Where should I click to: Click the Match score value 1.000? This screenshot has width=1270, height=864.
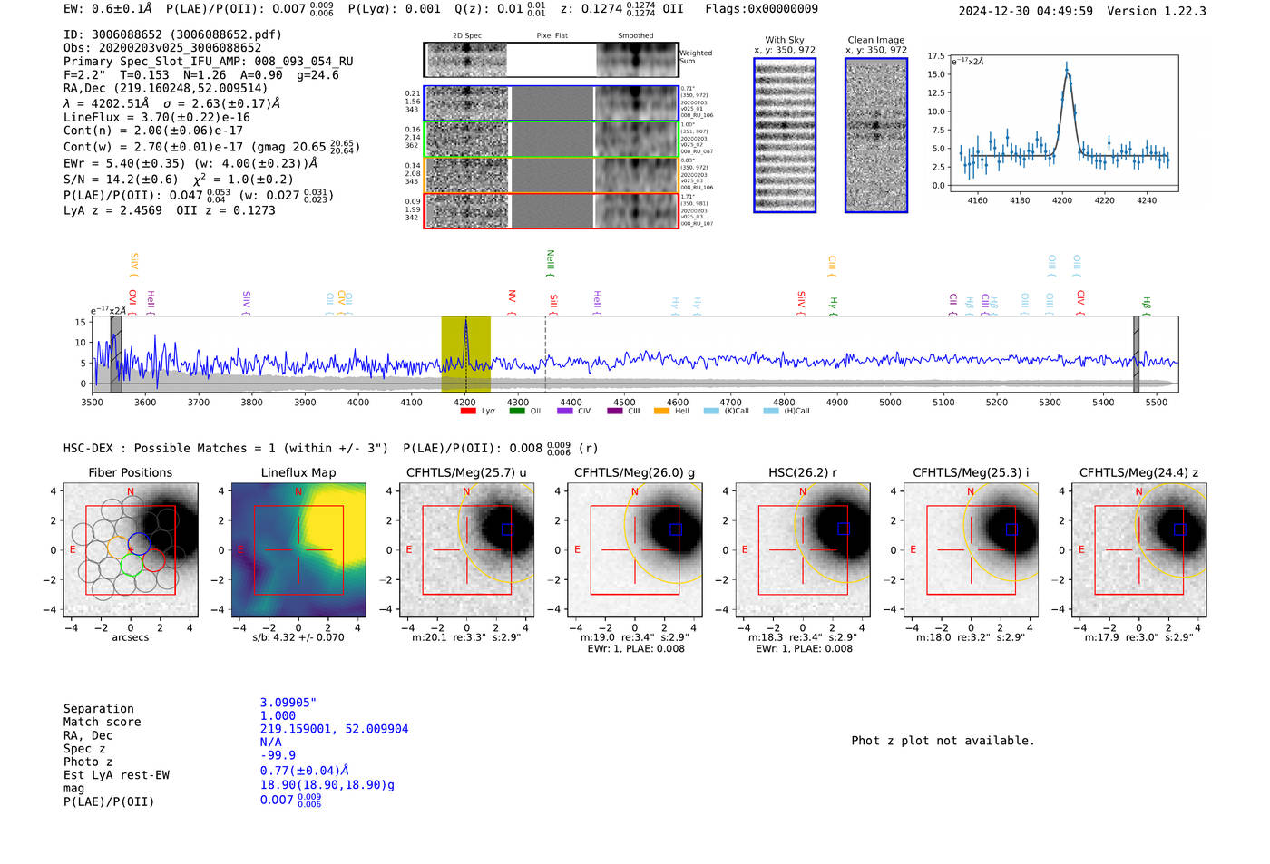click(278, 715)
